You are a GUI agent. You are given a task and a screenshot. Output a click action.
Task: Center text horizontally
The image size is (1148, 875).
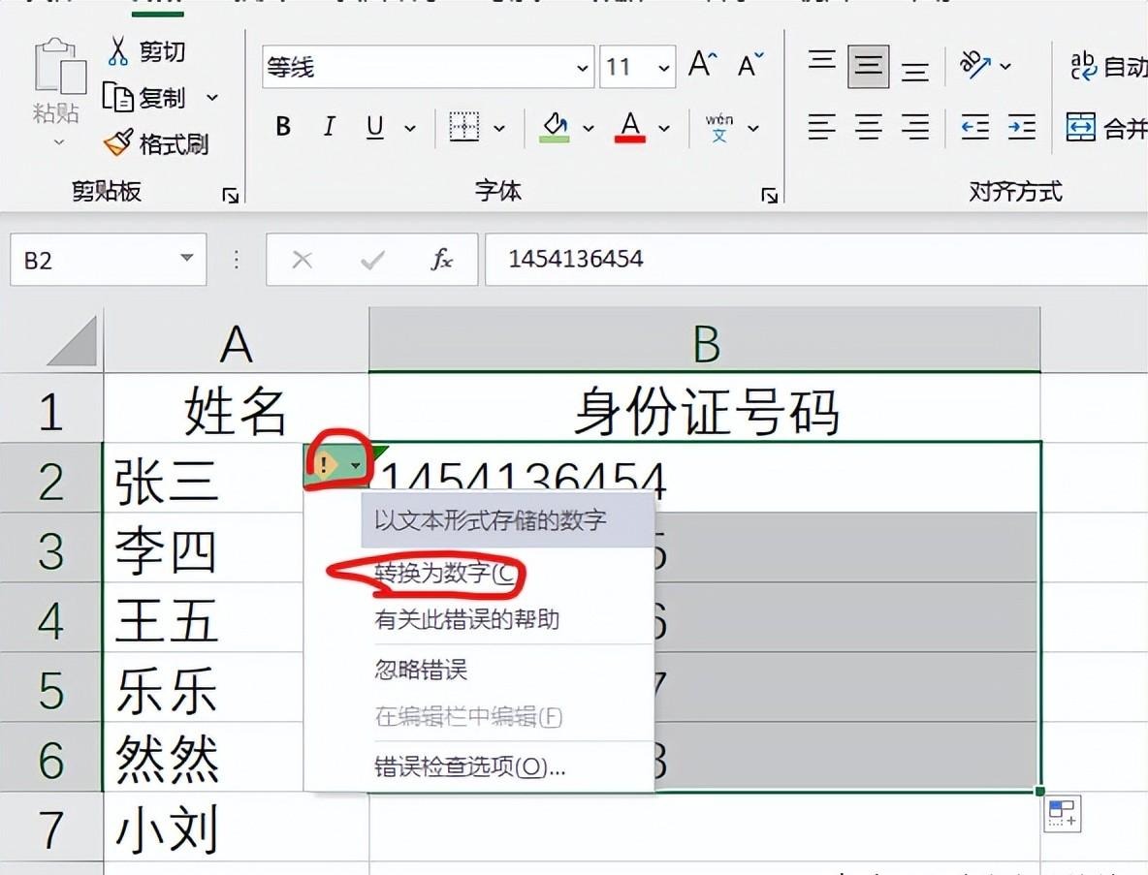(869, 127)
